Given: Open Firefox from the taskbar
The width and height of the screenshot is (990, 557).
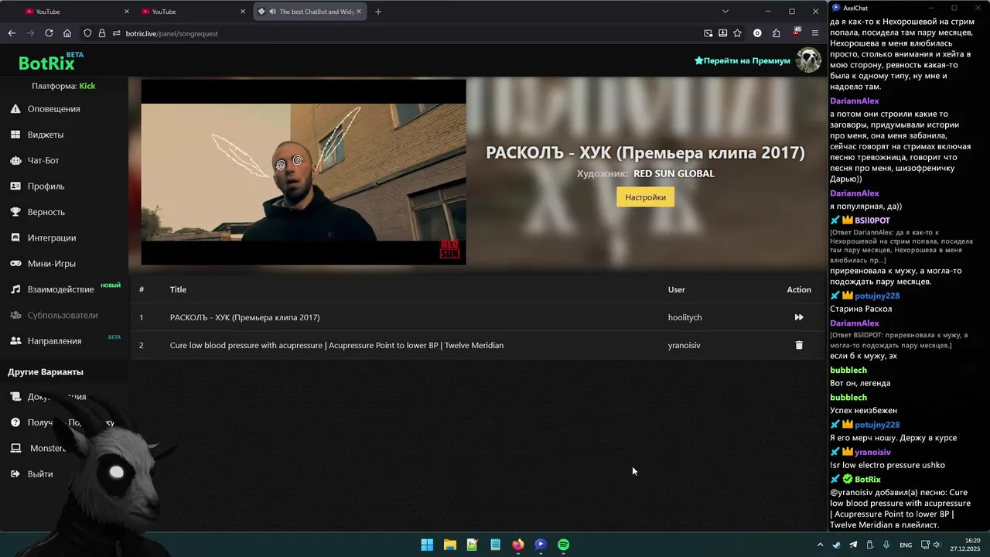Looking at the screenshot, I should tap(517, 545).
